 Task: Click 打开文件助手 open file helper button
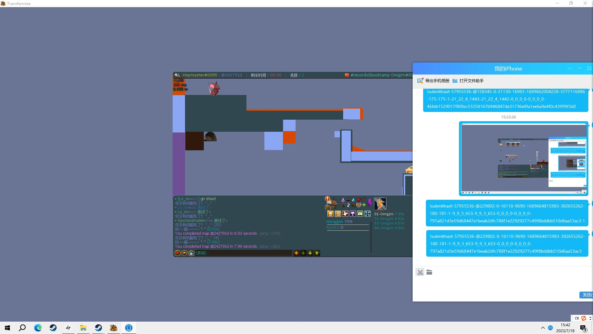pos(468,81)
